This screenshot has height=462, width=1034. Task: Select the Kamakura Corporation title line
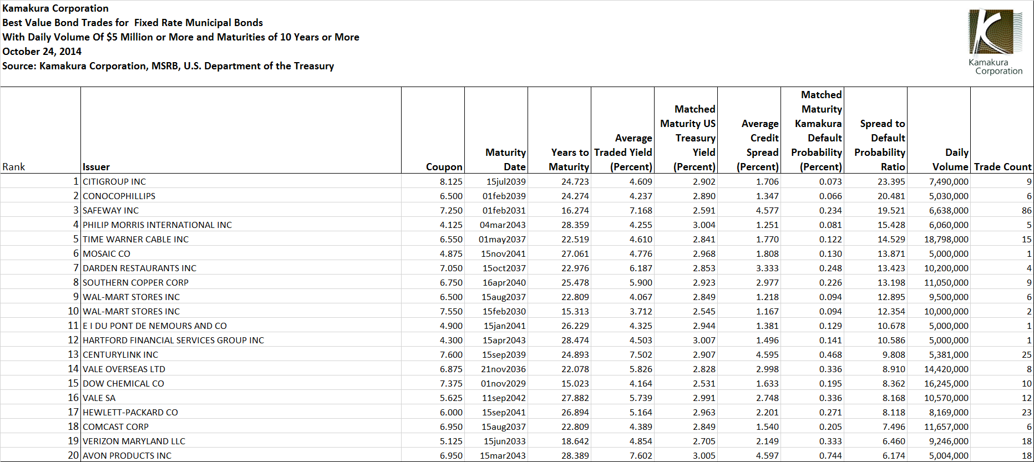click(55, 8)
